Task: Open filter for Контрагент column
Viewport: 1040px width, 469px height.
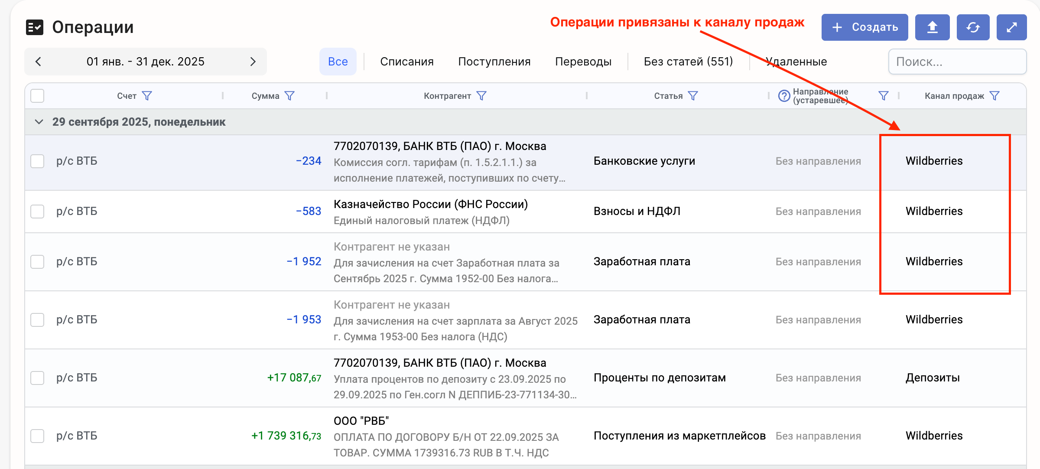Action: (x=481, y=96)
